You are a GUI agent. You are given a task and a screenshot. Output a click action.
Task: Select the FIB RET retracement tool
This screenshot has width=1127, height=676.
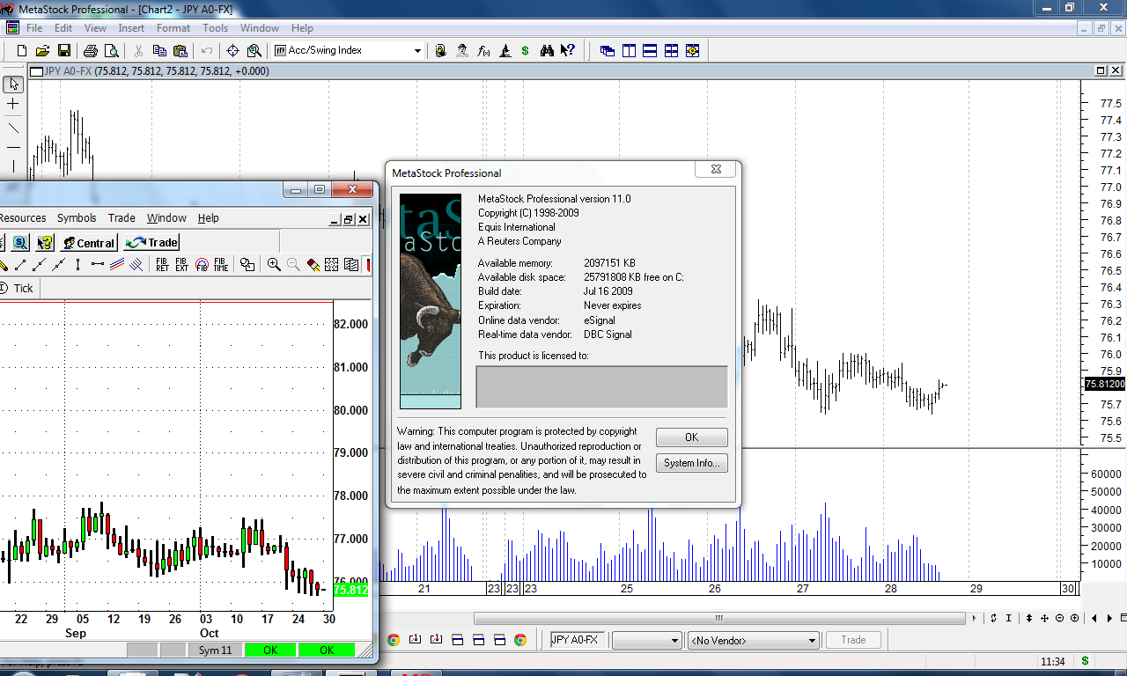(162, 265)
